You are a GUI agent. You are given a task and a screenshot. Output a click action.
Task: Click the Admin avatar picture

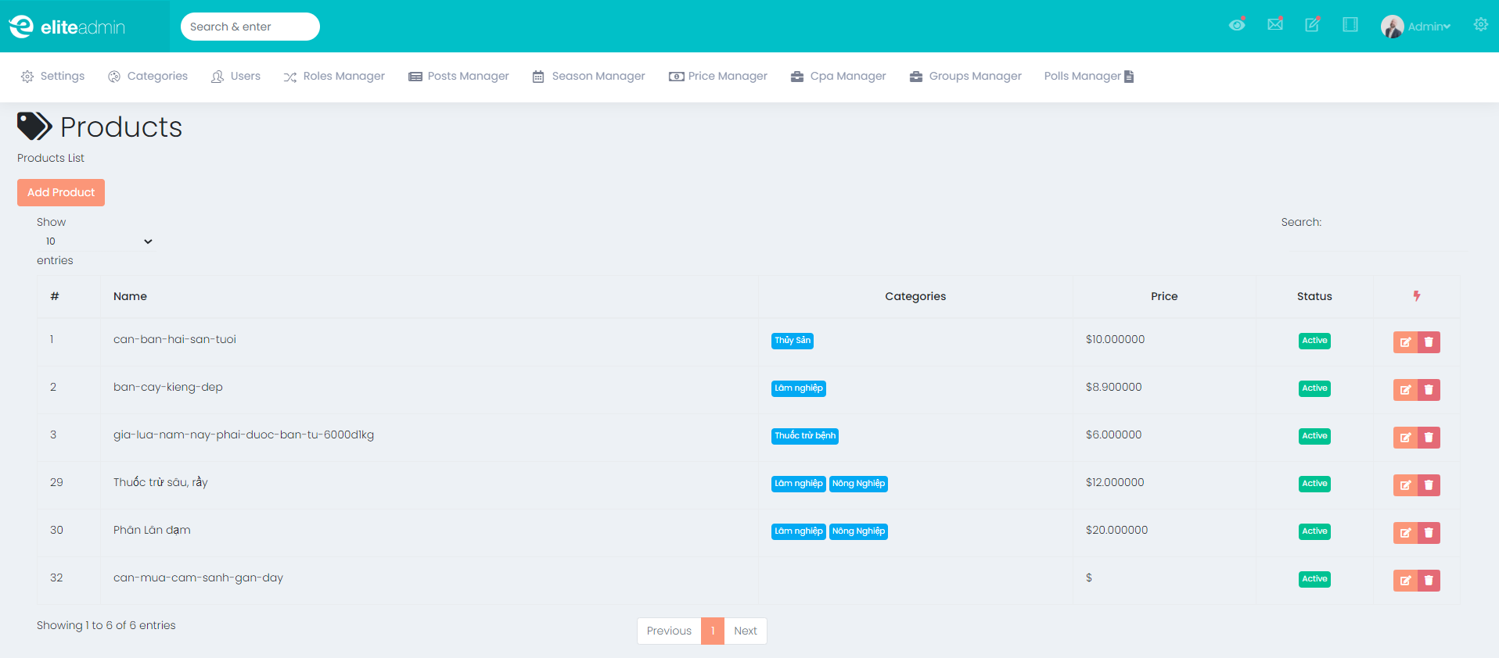pos(1393,27)
